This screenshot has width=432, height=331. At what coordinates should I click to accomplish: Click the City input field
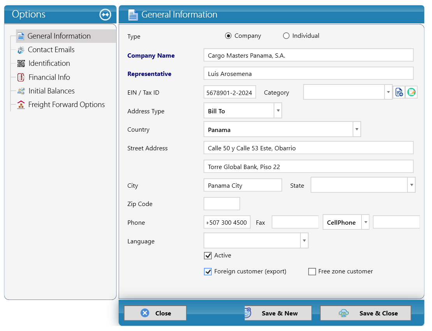[243, 185]
